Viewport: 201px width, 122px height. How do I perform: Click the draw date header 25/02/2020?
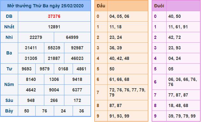tap(45, 6)
